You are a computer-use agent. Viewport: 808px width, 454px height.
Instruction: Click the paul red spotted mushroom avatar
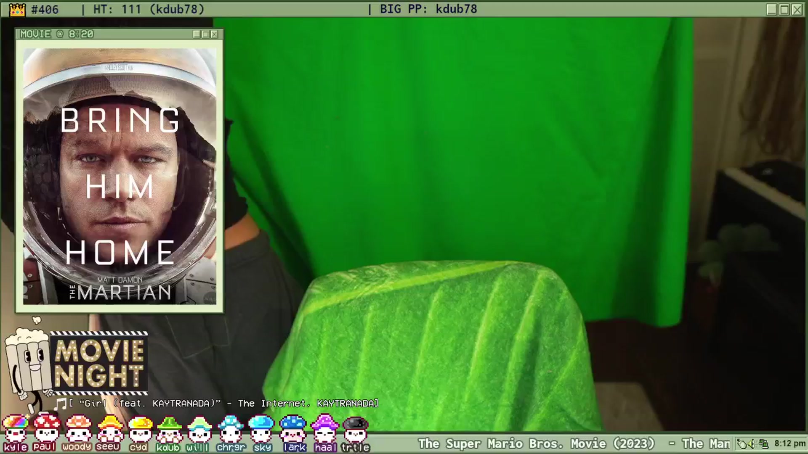(46, 427)
